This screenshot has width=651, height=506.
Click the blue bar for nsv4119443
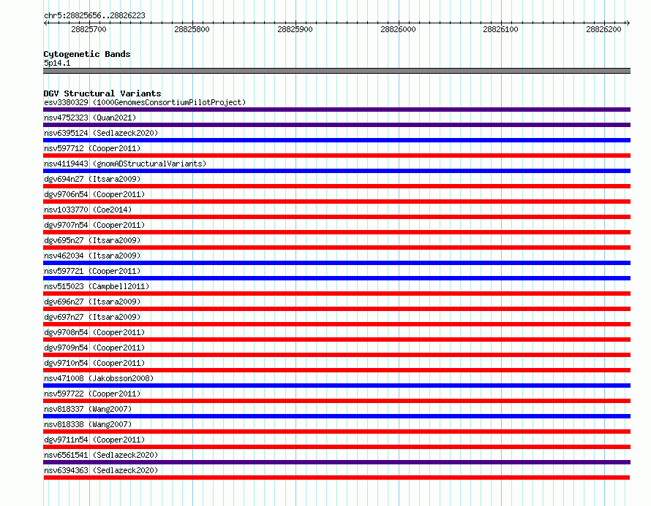[336, 171]
